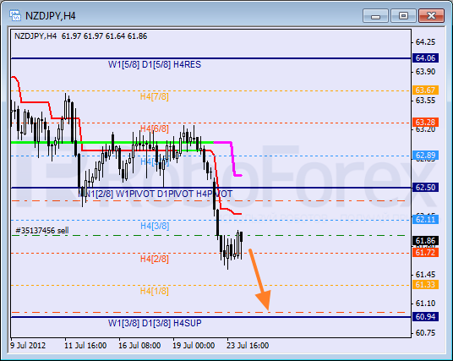Click the H4[7/8] level label
This screenshot has height=361, width=453.
pos(155,96)
